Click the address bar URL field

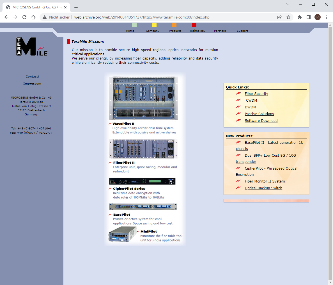pyautogui.click(x=168, y=17)
